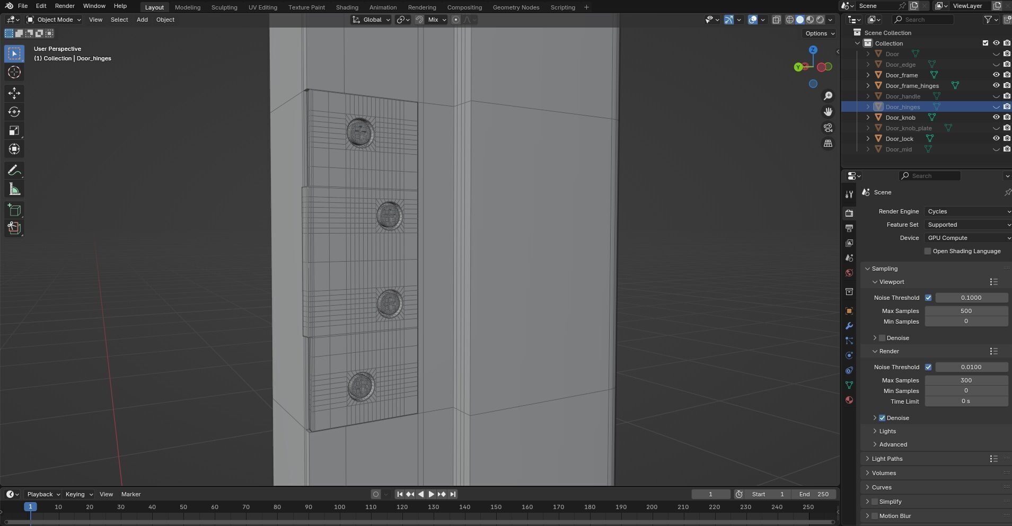
Task: Select the Annotate tool
Action: tap(14, 171)
